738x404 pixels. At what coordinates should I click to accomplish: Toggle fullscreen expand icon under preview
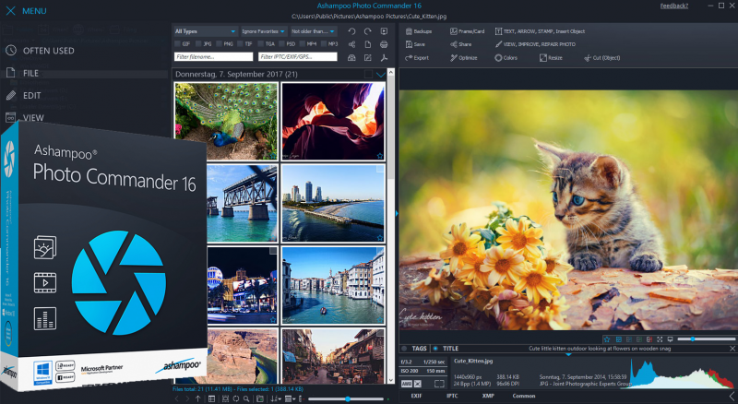pos(660,339)
